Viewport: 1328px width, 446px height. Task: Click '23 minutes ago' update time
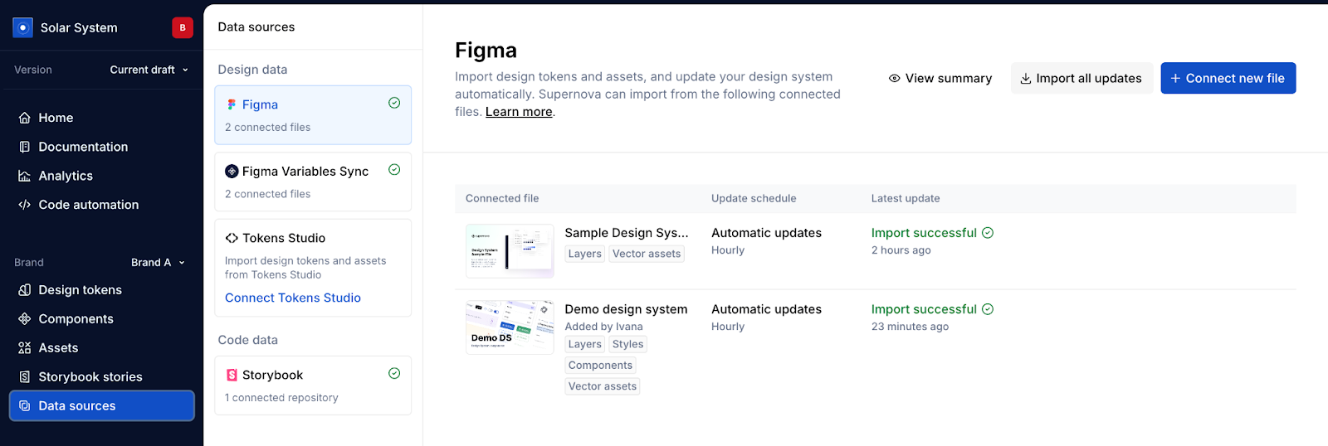pos(910,327)
